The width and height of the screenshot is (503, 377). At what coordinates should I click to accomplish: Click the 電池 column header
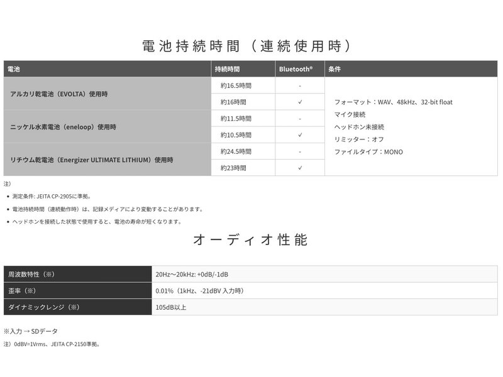coord(14,69)
